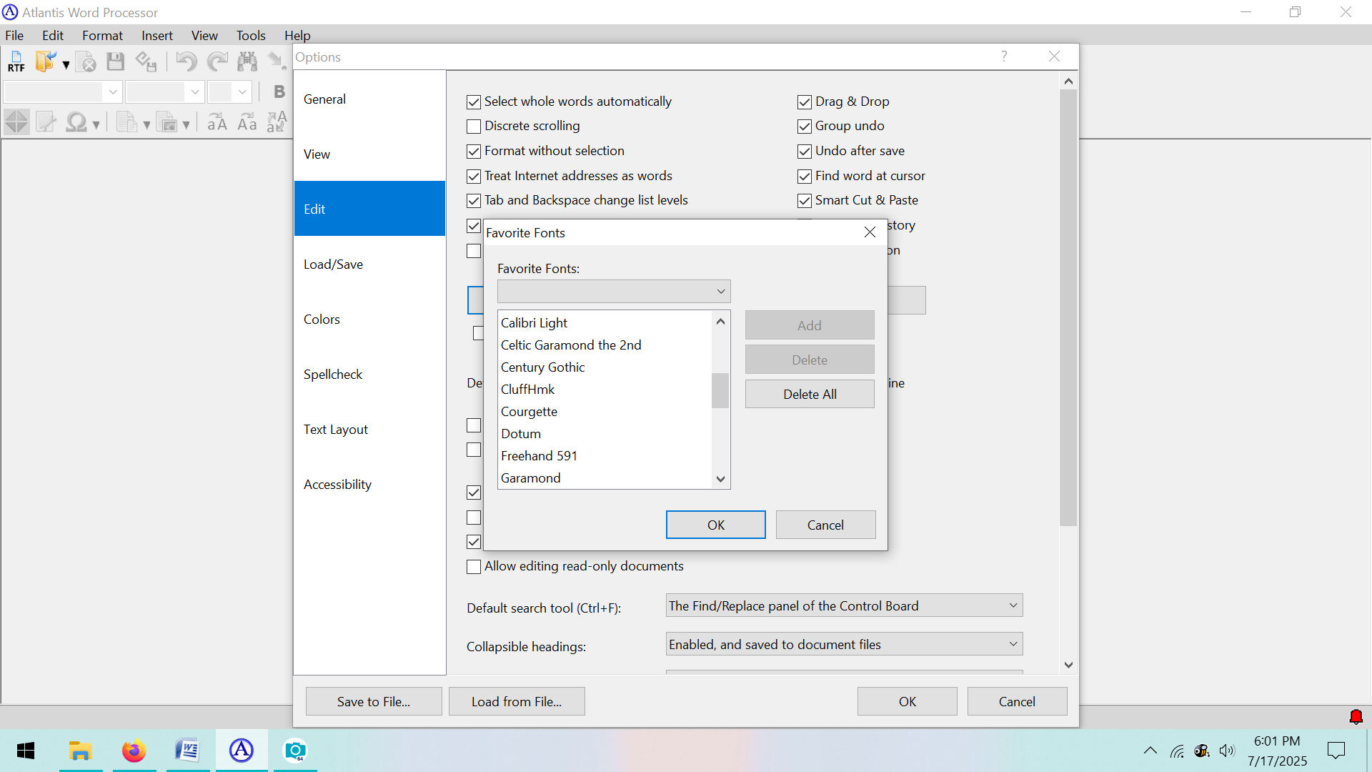Create a new RTF document

[x=16, y=61]
